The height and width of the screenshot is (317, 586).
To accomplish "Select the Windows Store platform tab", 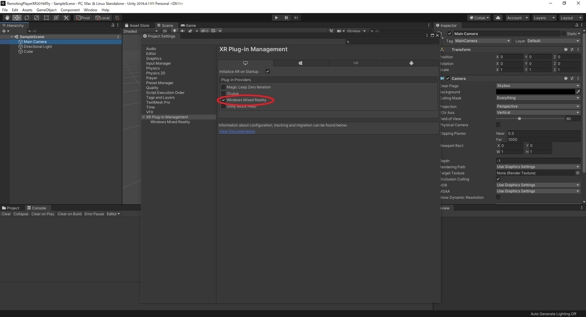I will 300,63.
